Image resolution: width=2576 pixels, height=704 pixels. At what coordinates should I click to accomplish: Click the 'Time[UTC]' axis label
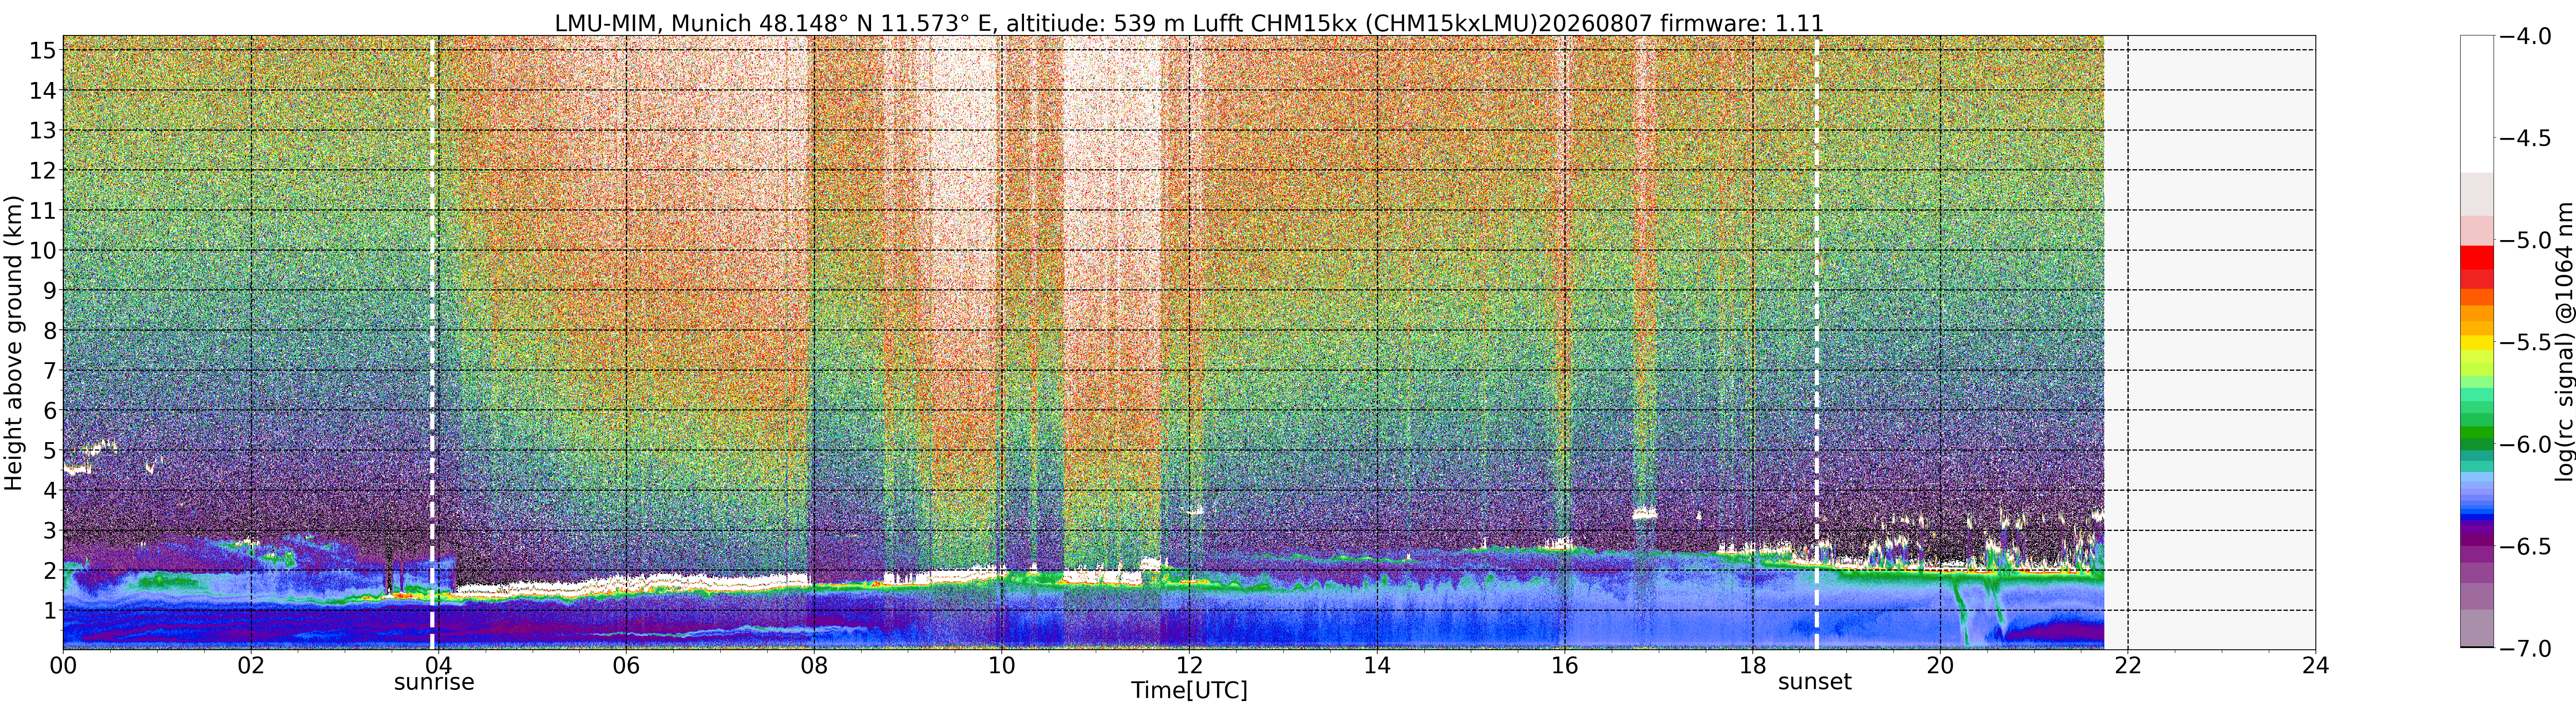tap(1189, 690)
